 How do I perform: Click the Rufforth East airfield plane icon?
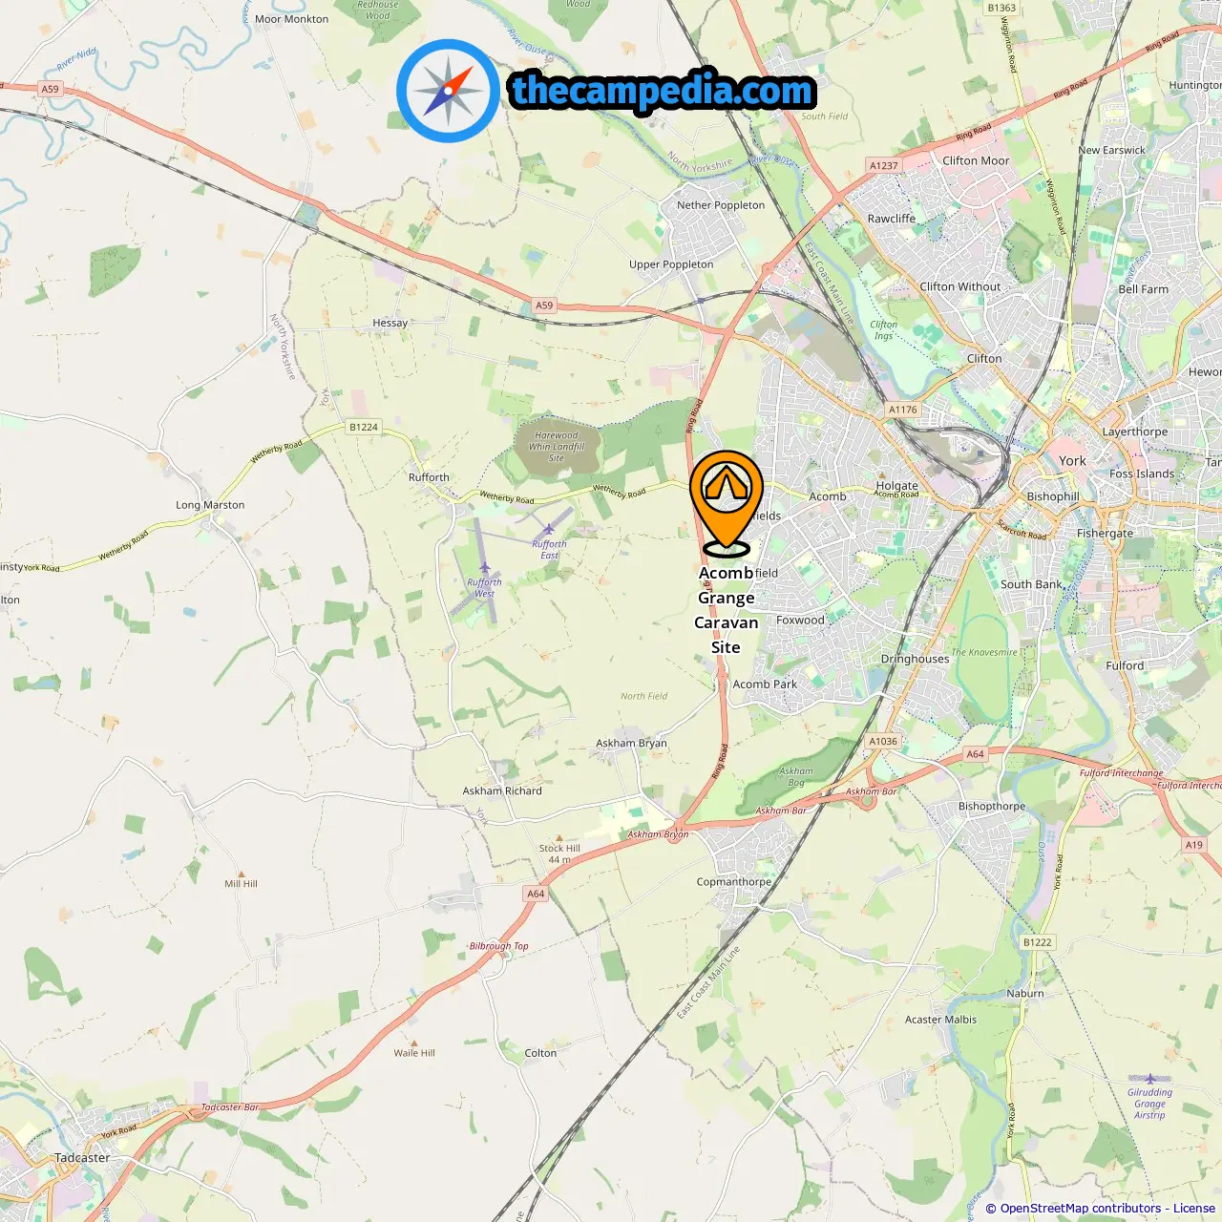coord(549,530)
